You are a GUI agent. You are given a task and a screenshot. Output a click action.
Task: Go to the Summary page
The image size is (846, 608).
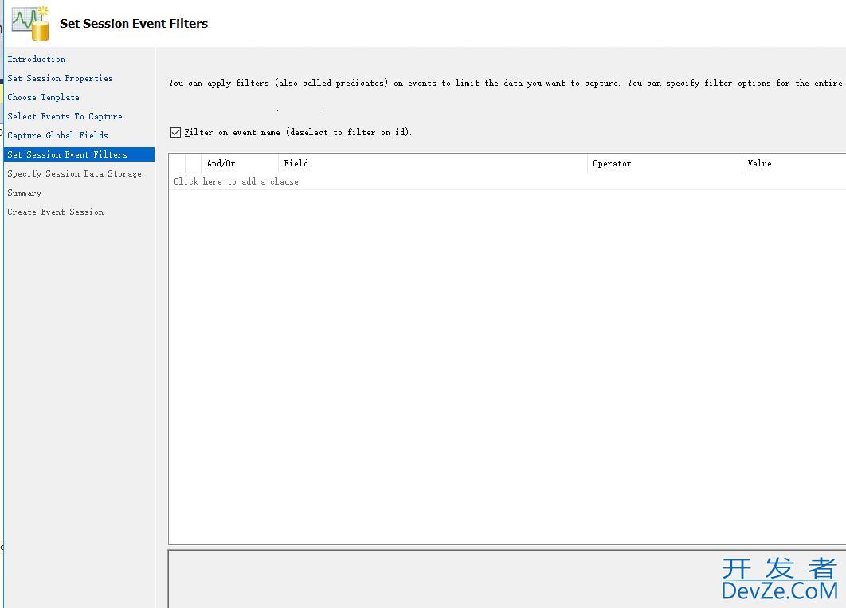(24, 193)
